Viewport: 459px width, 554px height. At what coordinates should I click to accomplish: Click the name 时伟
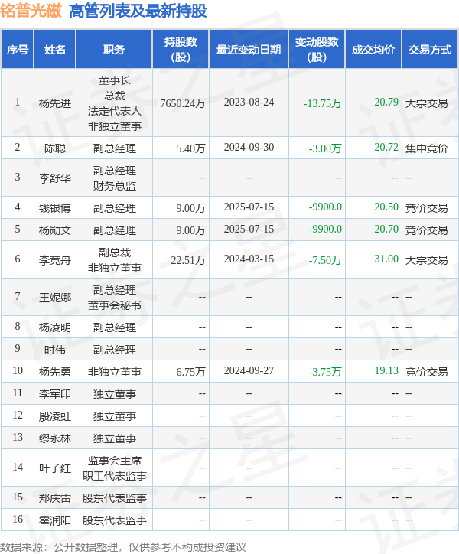(x=55, y=350)
